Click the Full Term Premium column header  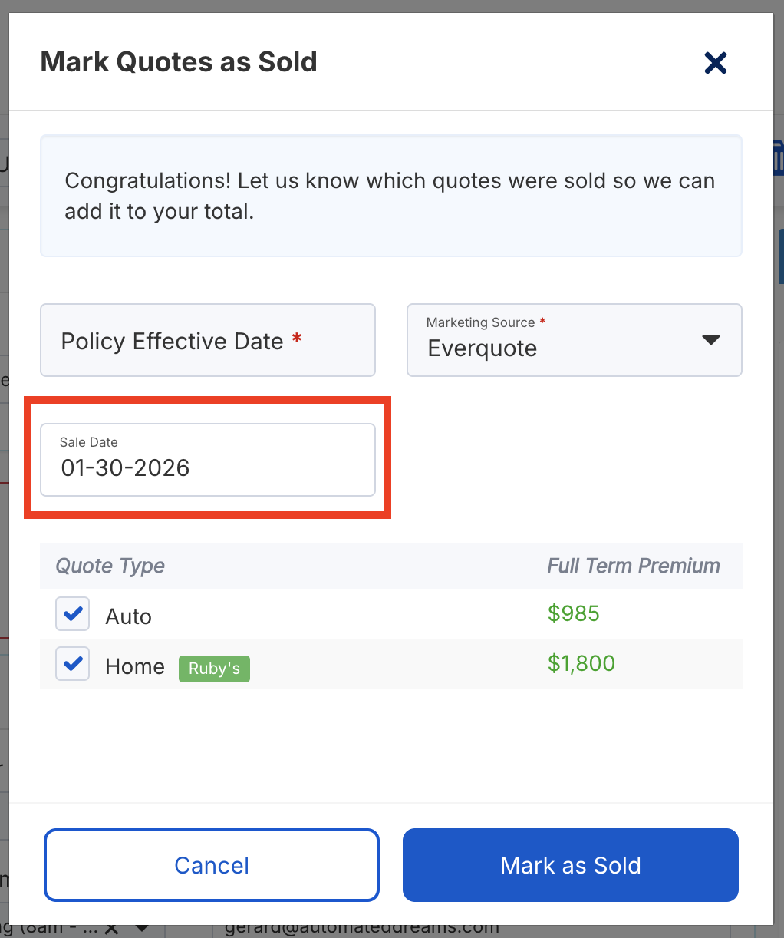tap(633, 566)
